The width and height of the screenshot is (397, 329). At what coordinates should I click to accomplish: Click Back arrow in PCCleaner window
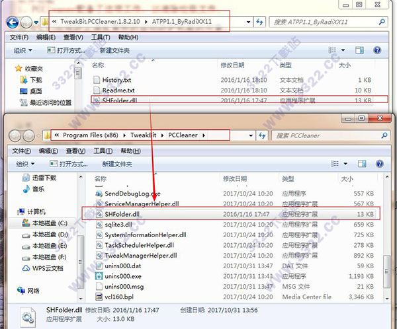[15, 136]
